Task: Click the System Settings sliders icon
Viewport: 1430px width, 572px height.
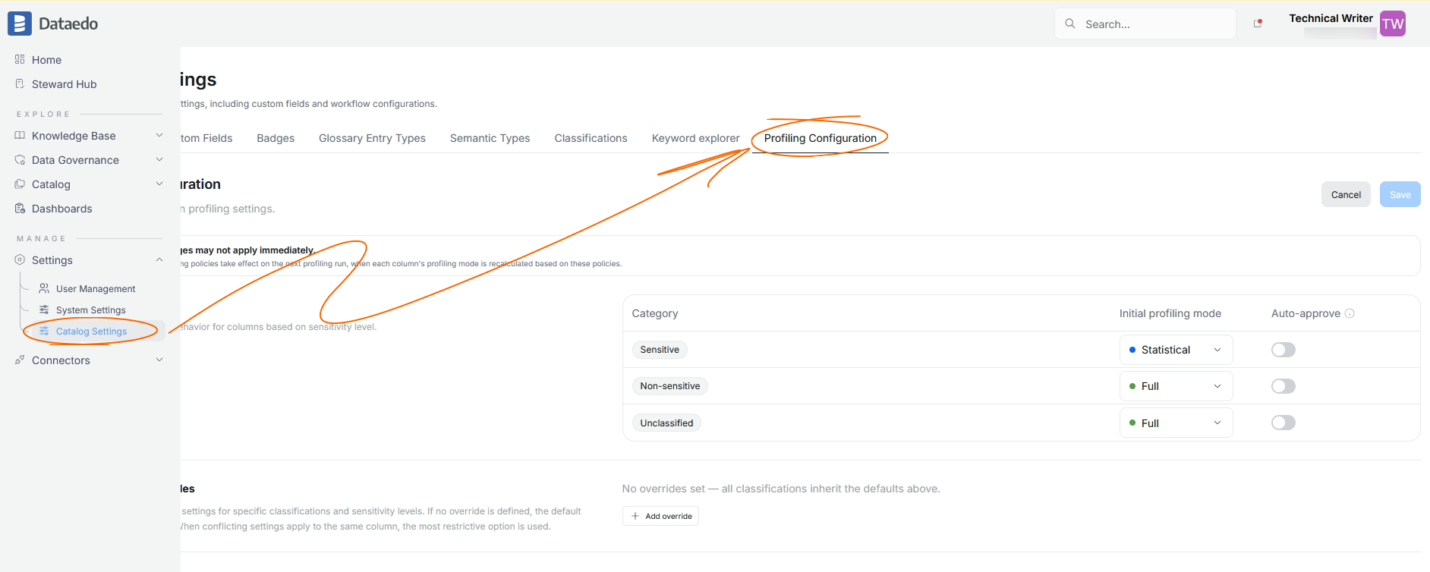Action: click(x=44, y=310)
